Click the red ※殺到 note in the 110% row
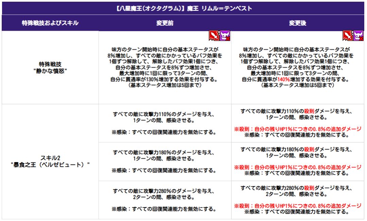367x221 pixels. [298, 129]
